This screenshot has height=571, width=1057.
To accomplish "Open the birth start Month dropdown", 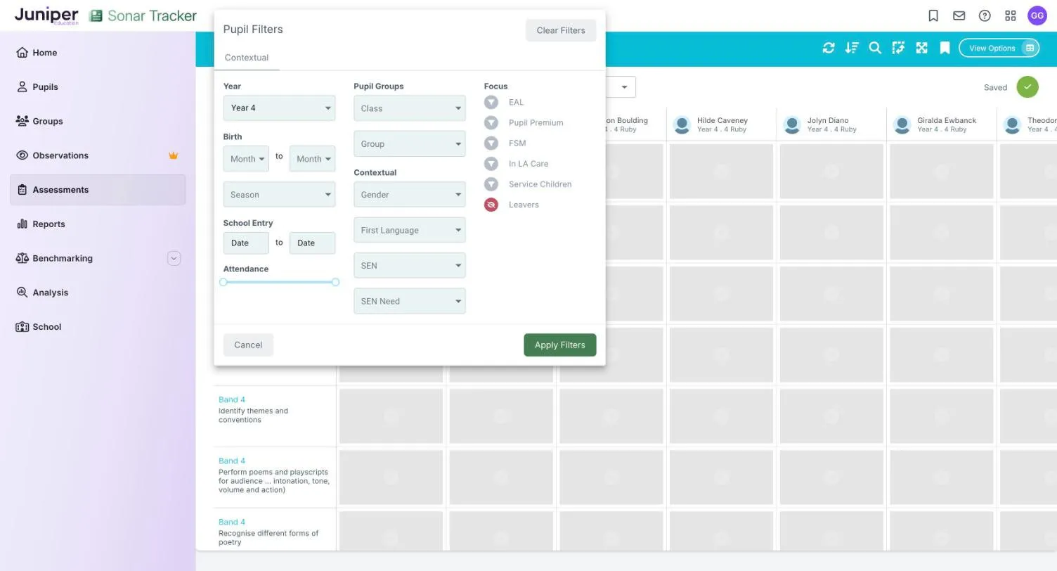I will tap(246, 159).
